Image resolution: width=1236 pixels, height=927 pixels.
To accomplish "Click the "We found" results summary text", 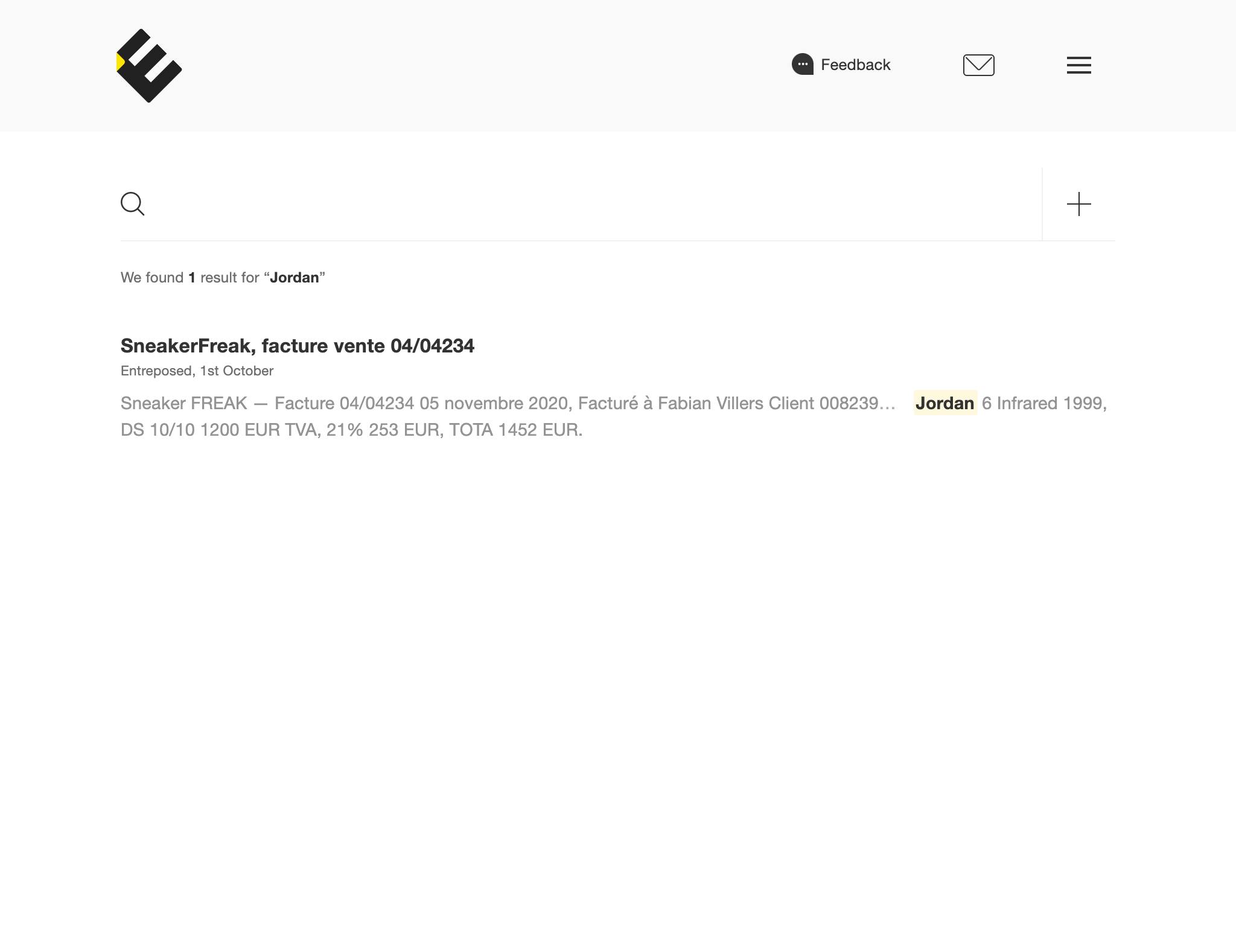I will [151, 278].
